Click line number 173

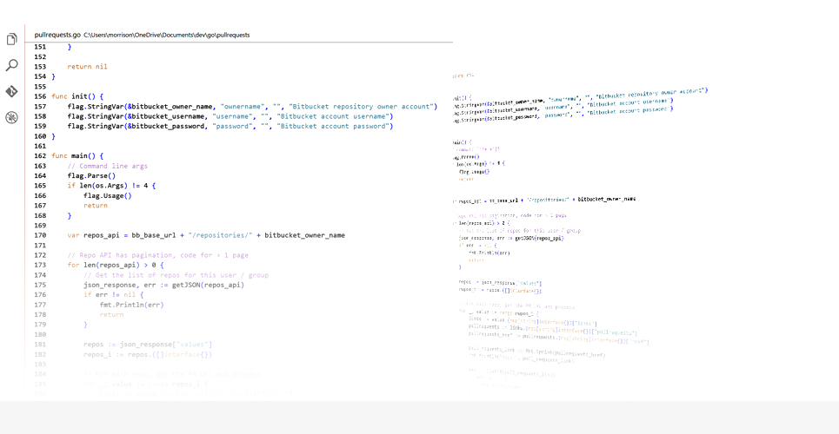40,265
